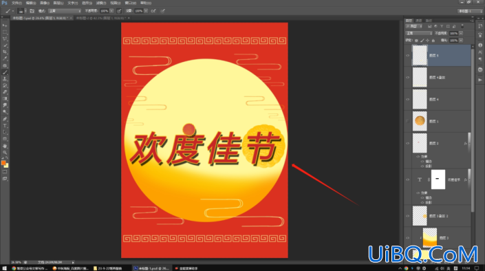Select the Clone Stamp tool
Image resolution: width=485 pixels, height=271 pixels.
(x=5, y=79)
